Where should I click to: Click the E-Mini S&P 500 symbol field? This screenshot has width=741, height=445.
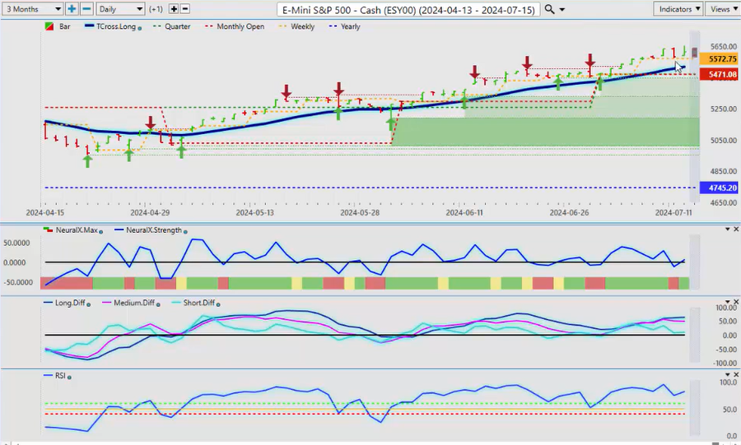tap(408, 9)
